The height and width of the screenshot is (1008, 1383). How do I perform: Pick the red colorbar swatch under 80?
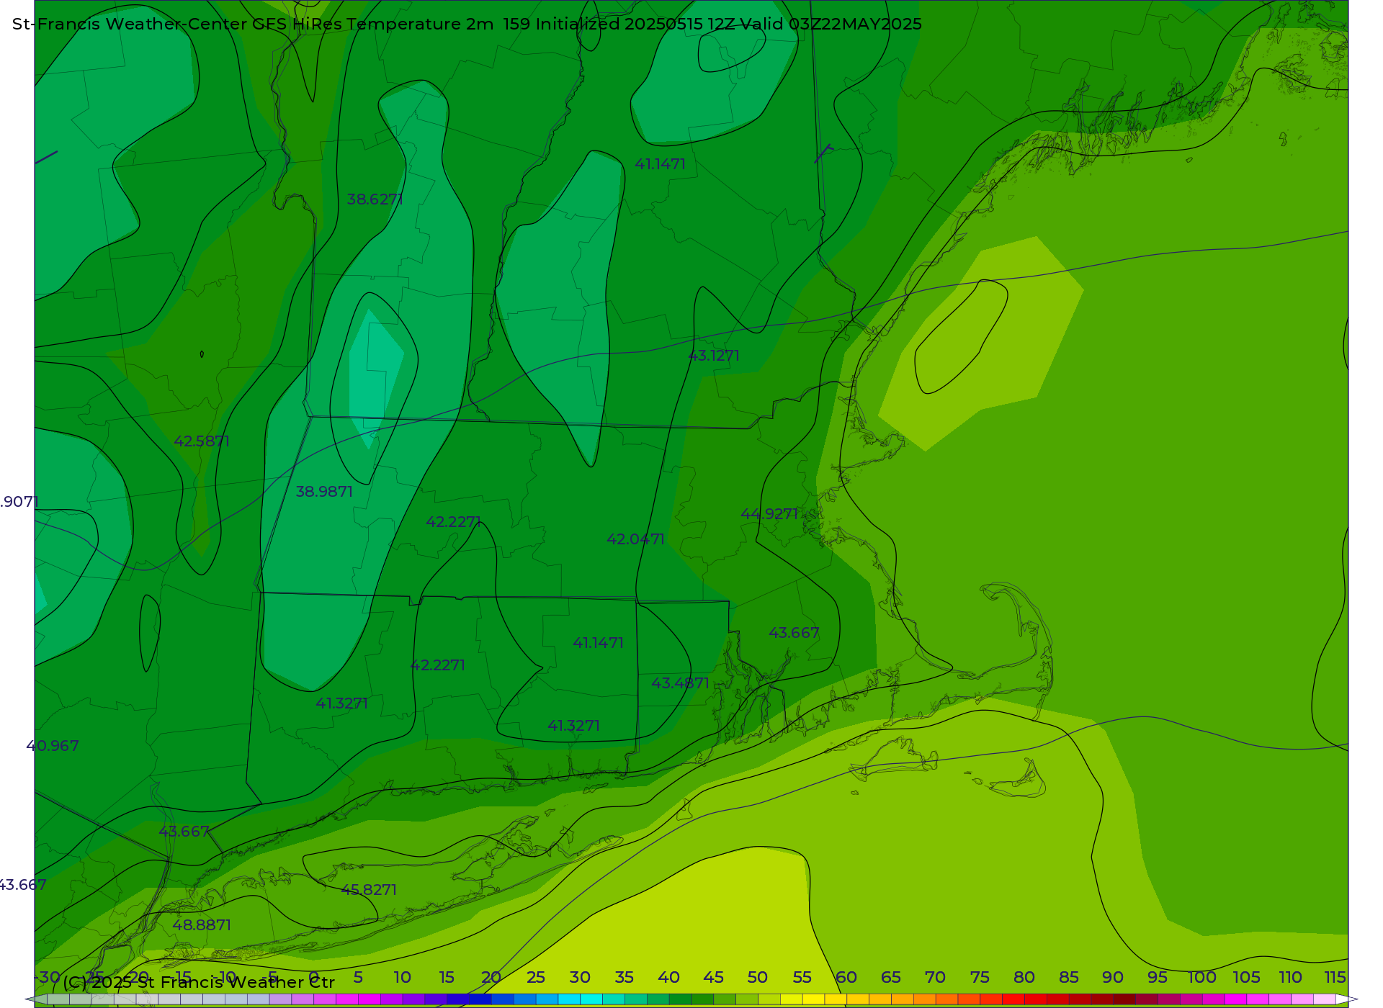point(1013,999)
